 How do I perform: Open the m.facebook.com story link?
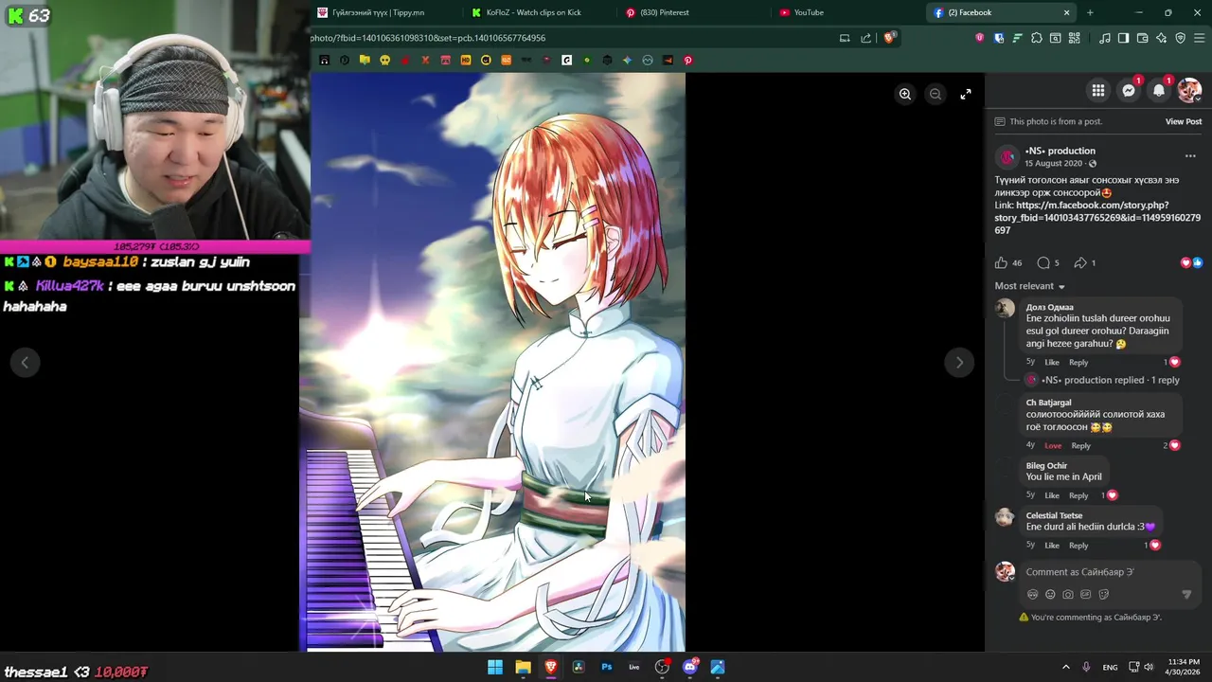click(1097, 218)
